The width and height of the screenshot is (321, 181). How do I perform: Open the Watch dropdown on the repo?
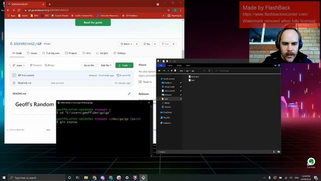[x=126, y=44]
